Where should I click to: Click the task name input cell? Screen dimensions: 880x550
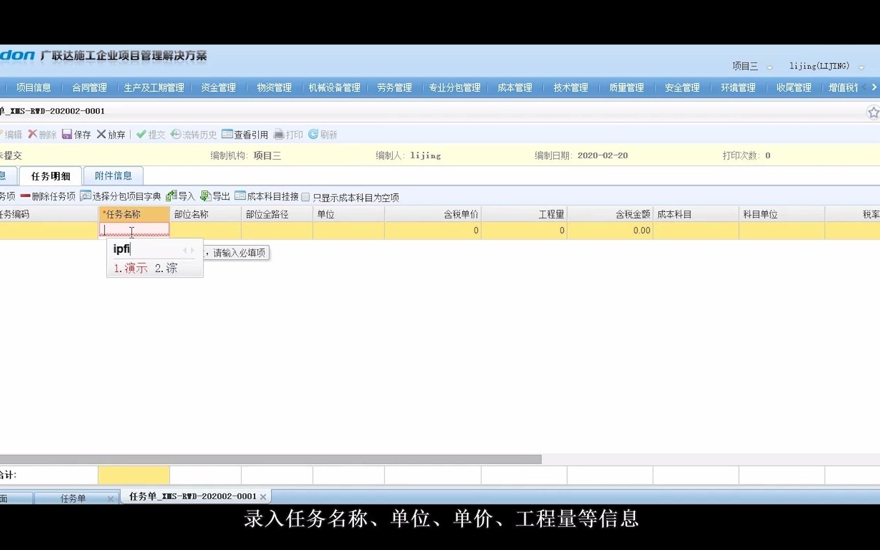click(134, 230)
